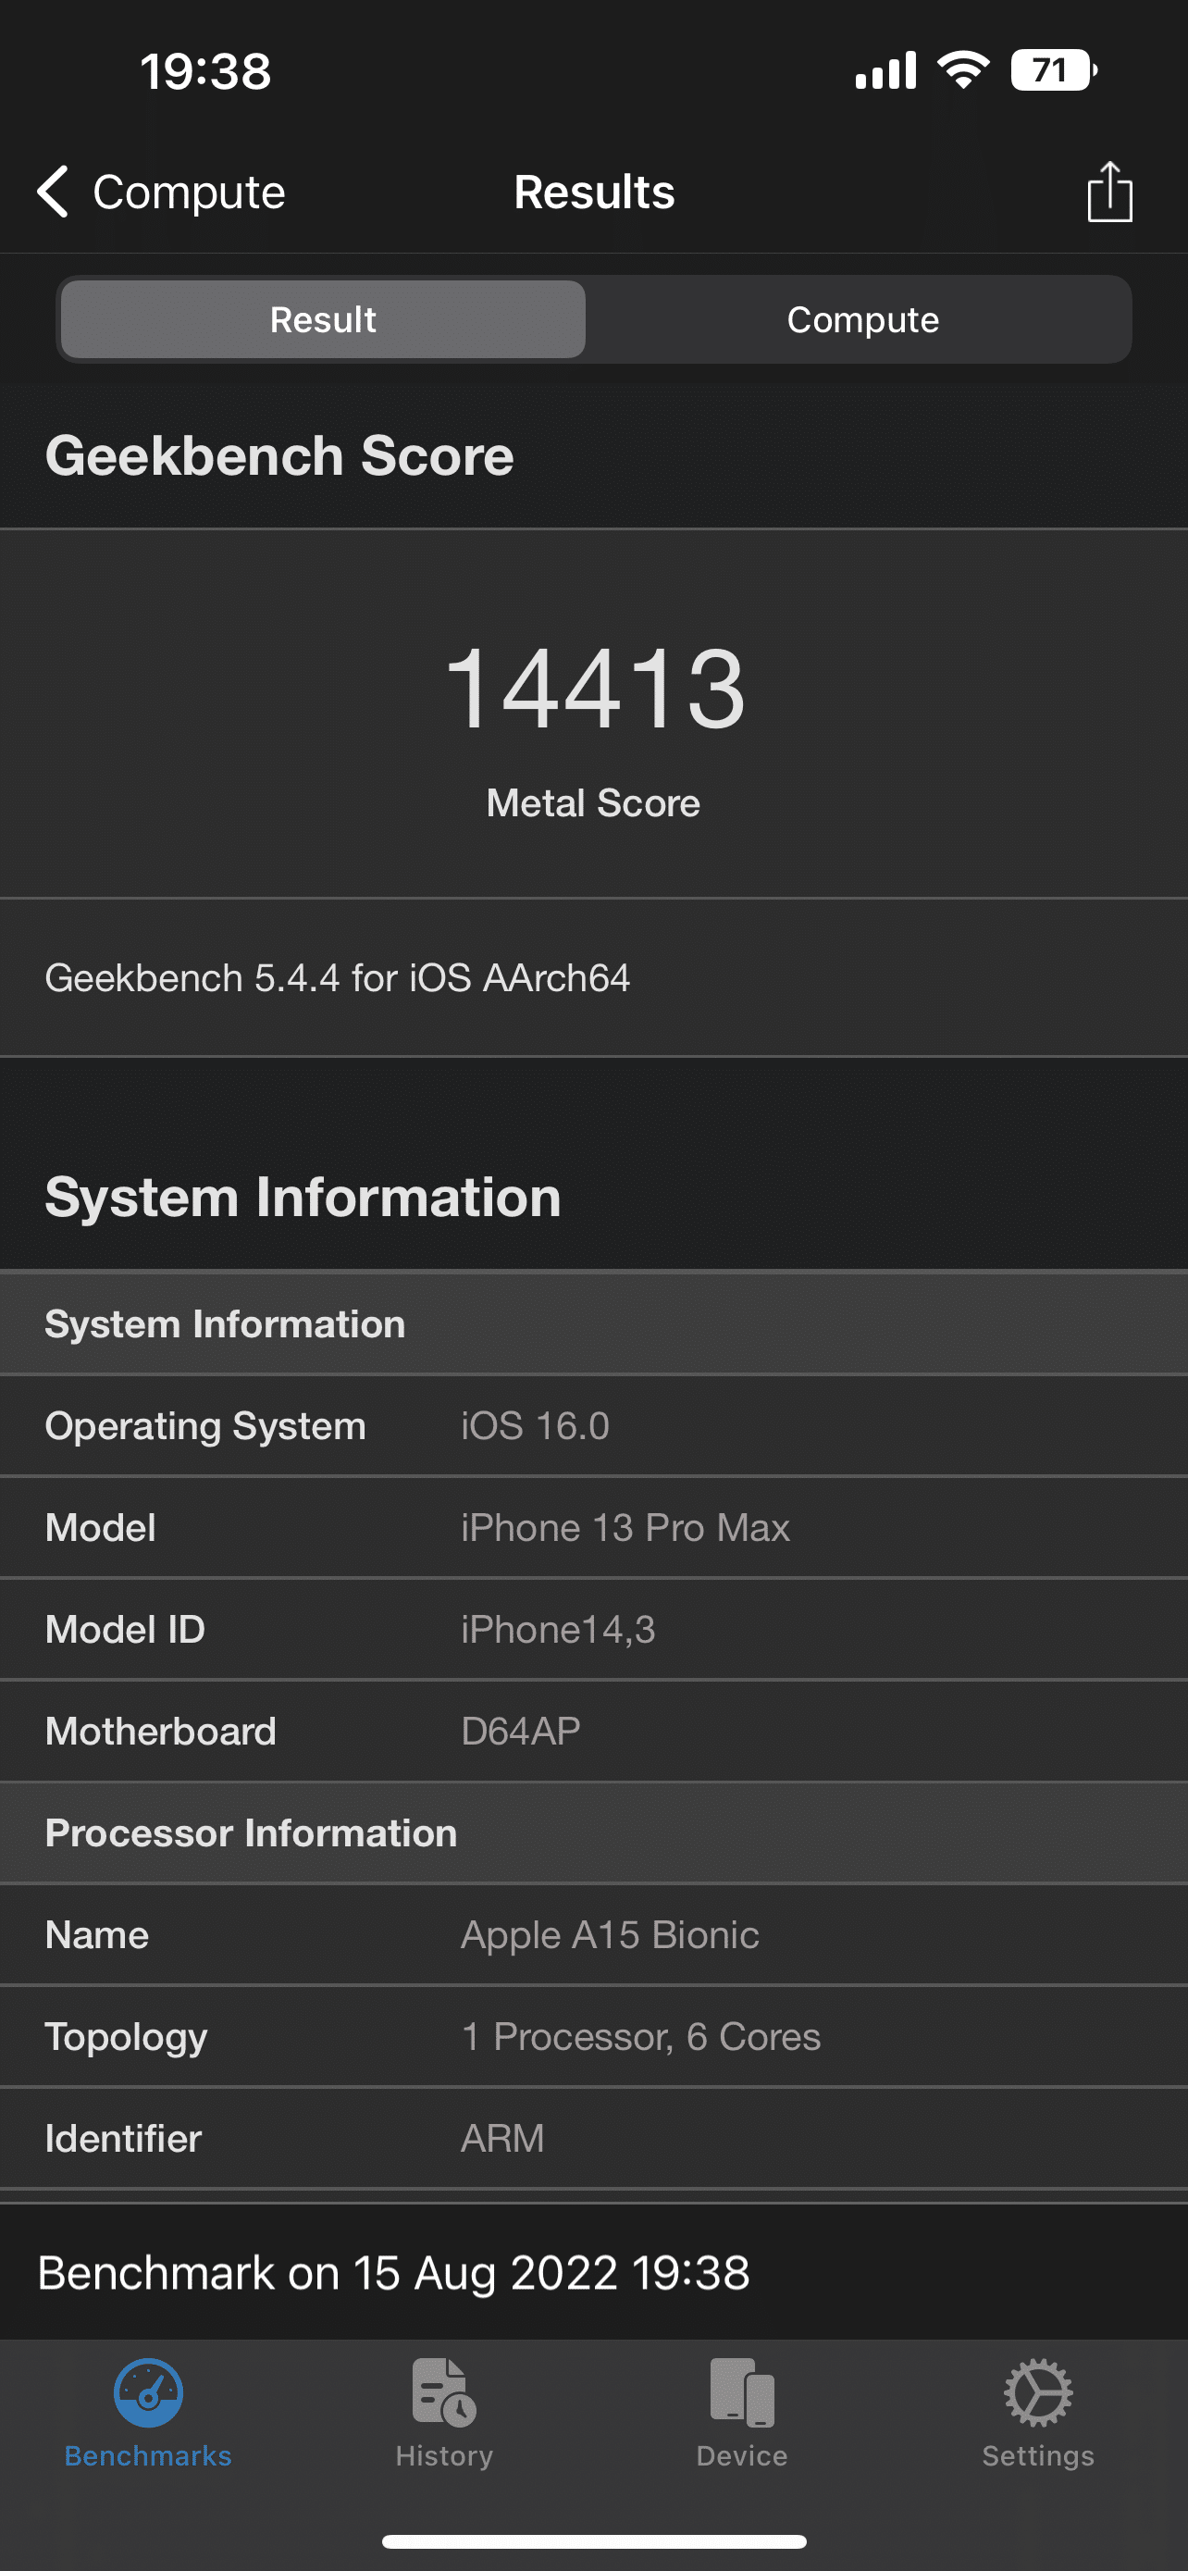This screenshot has height=2571, width=1188.
Task: Select the D64AP motherboard value
Action: click(521, 1731)
